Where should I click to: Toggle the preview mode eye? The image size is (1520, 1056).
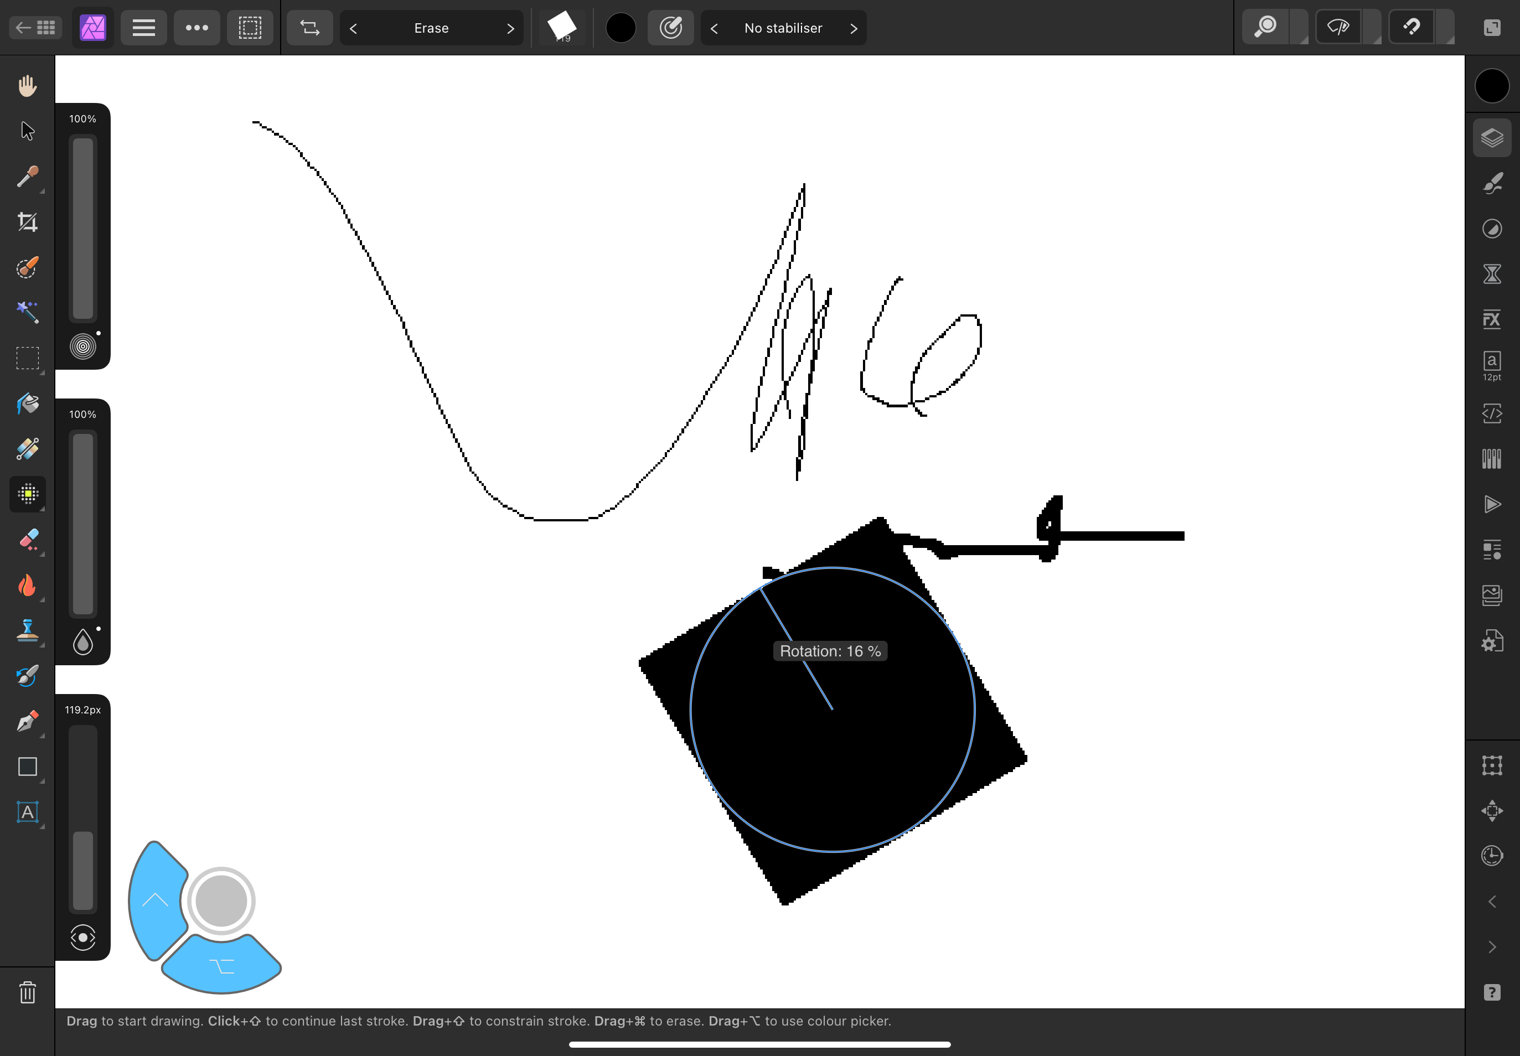coord(1338,28)
